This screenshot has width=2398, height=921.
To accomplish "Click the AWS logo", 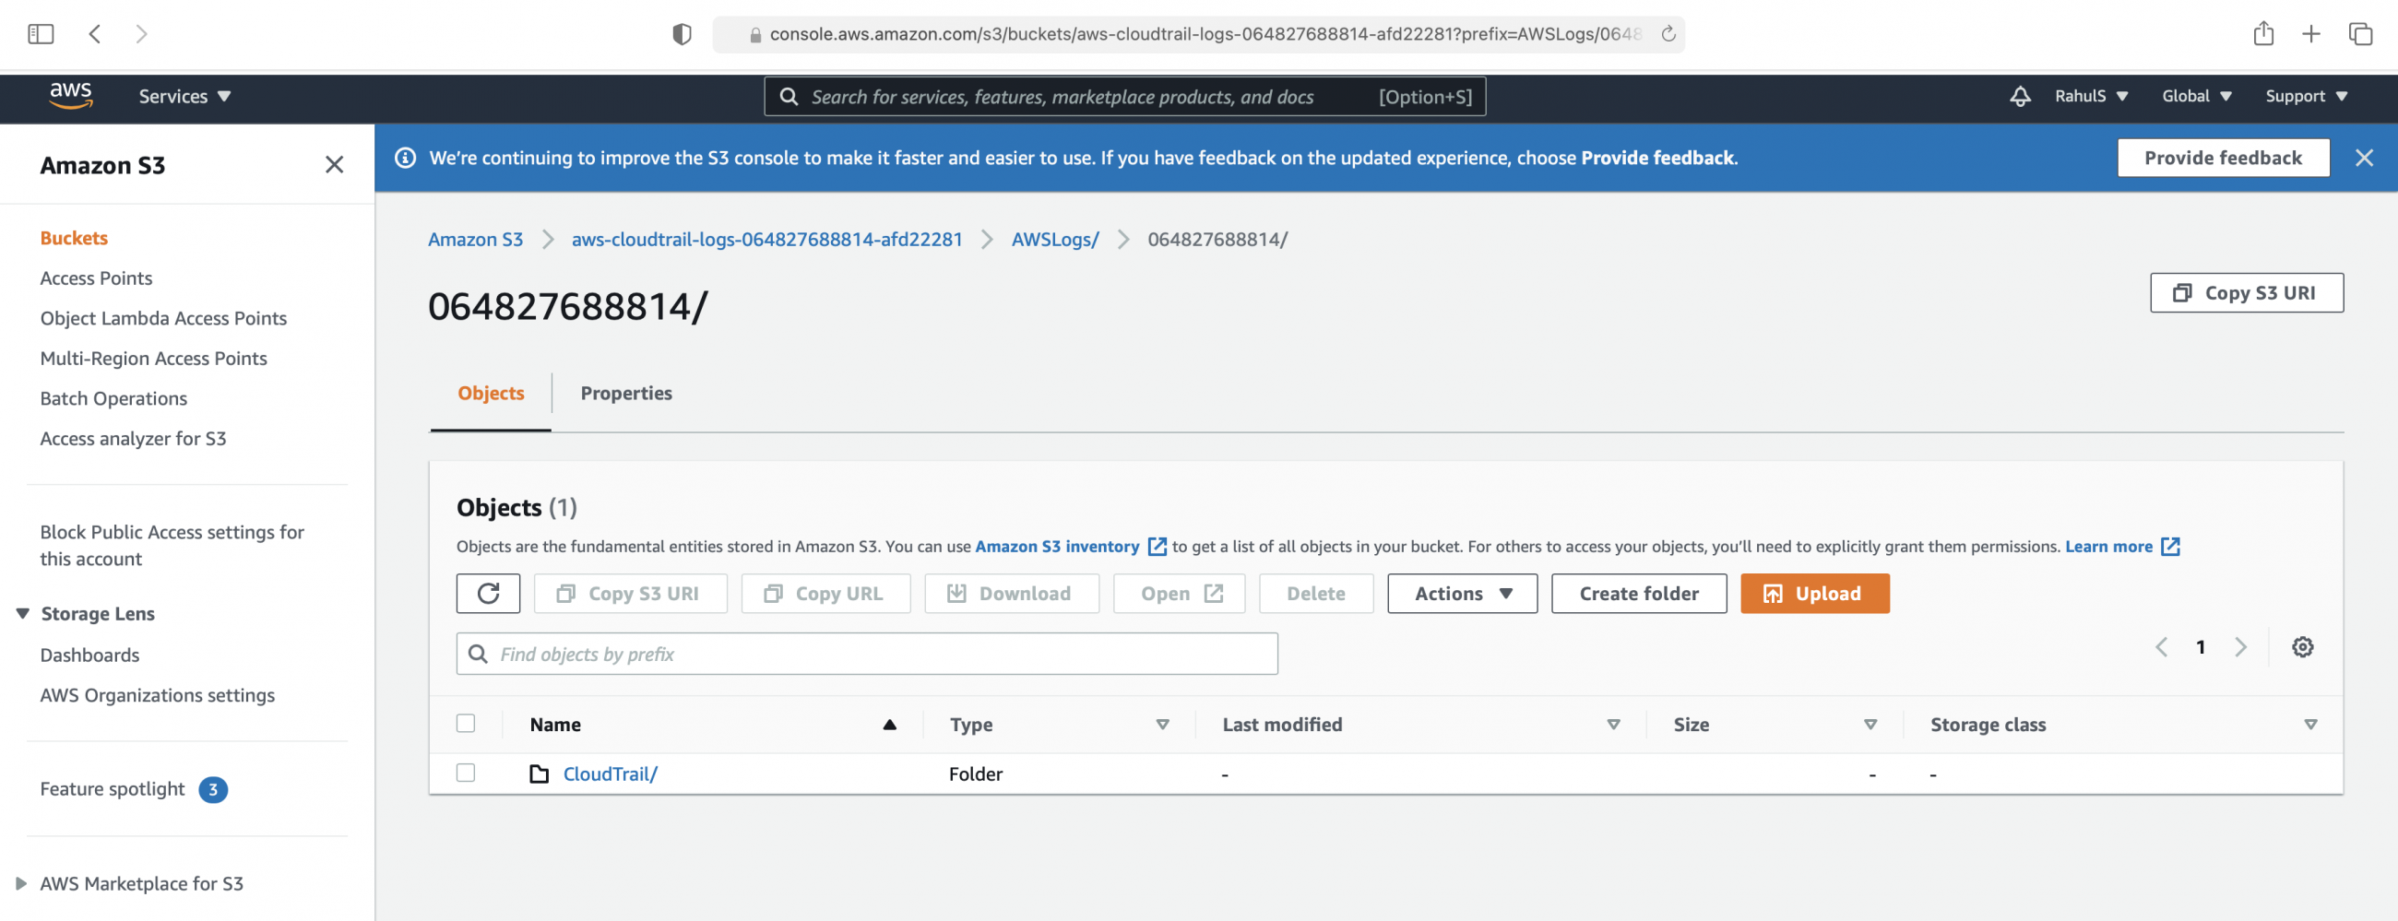I will (x=72, y=96).
